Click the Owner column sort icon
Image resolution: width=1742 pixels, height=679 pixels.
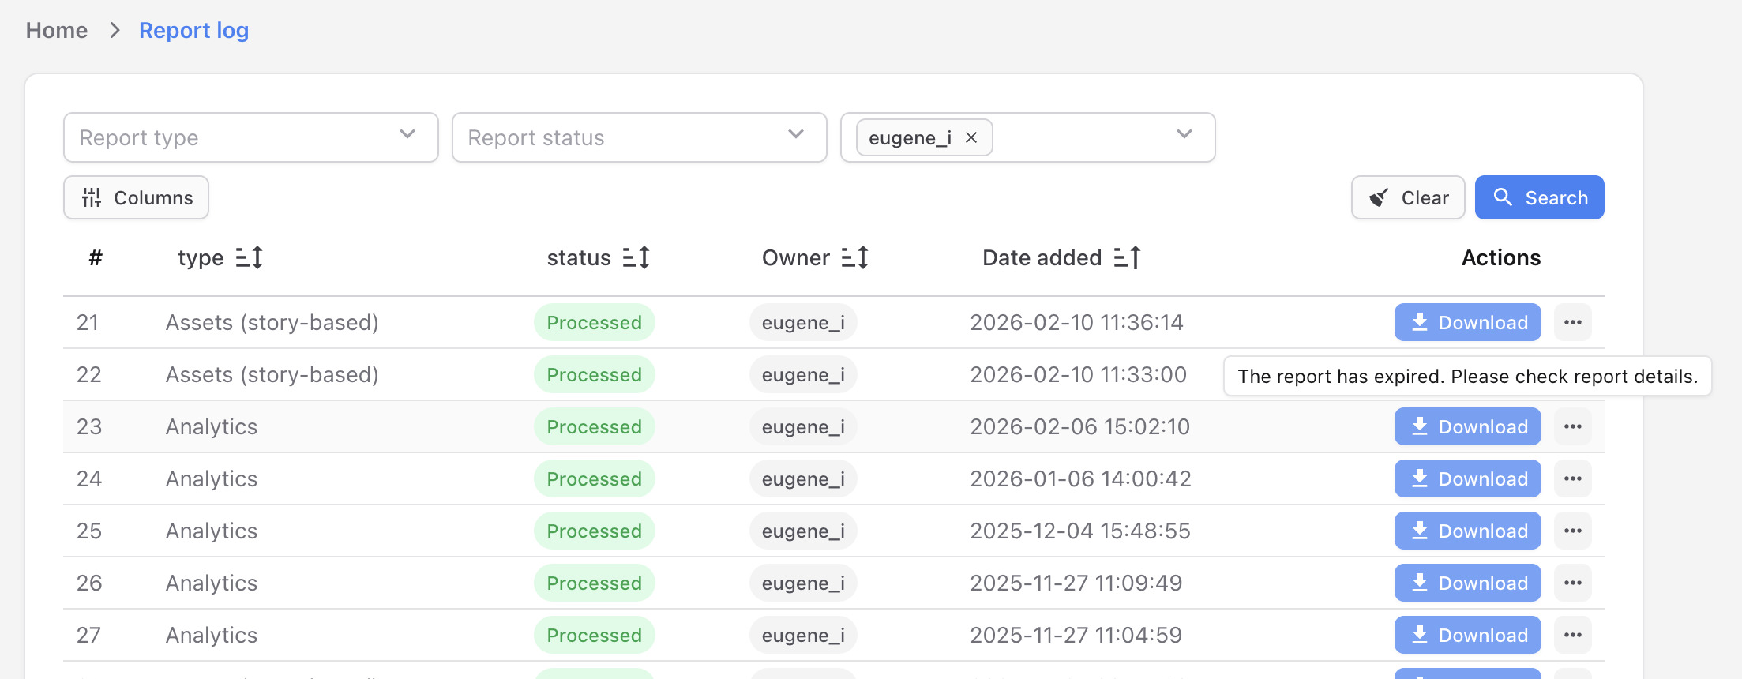click(x=855, y=257)
